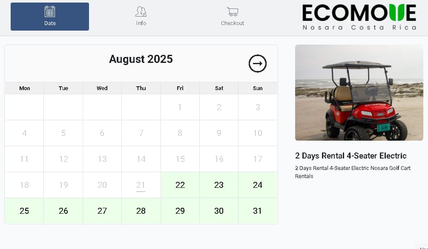Open the Date step tab
The image size is (428, 249).
coord(50,17)
